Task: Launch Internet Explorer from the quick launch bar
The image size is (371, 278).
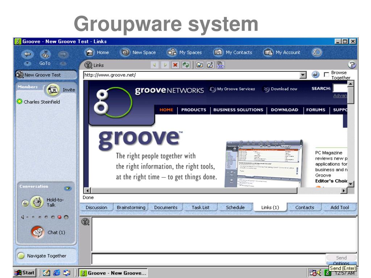Action: tap(57, 273)
